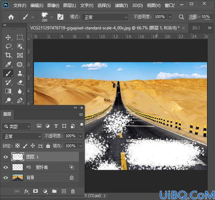
Task: Open the options bar opacity dropdown arrow
Action: coord(170,17)
